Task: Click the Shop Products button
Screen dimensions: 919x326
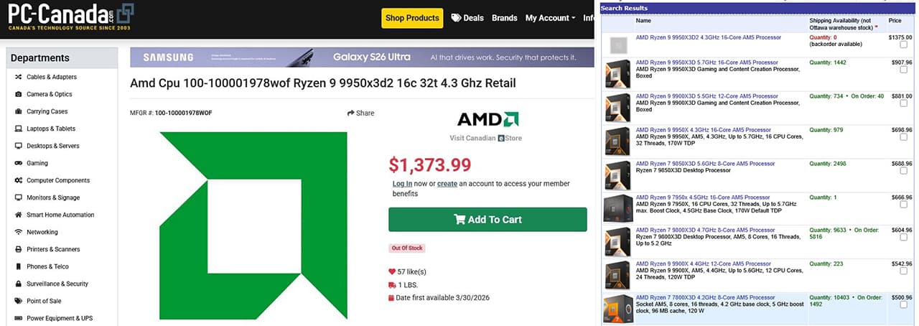Action: (x=412, y=18)
